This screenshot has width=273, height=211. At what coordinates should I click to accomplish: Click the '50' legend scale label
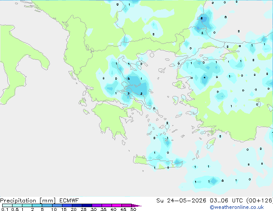[133, 209]
